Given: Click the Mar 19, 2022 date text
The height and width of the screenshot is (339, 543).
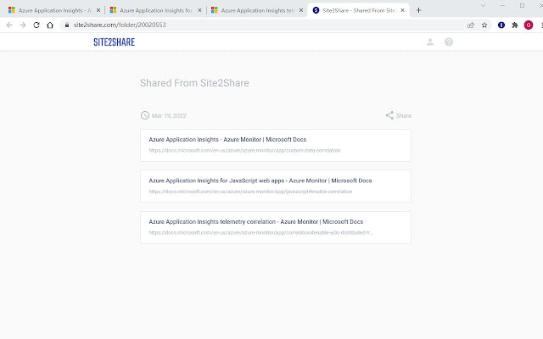Looking at the screenshot, I should [x=169, y=115].
